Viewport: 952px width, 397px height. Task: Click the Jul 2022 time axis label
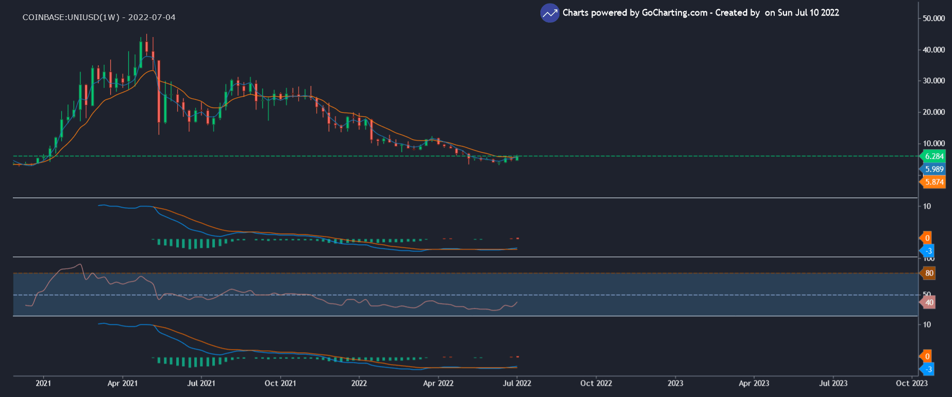click(517, 383)
